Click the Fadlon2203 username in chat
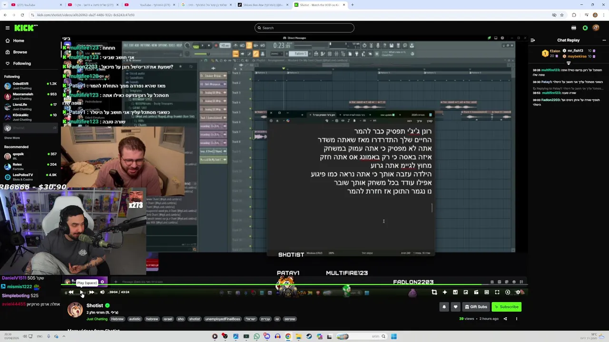Image resolution: width=609 pixels, height=342 pixels. 550,100
